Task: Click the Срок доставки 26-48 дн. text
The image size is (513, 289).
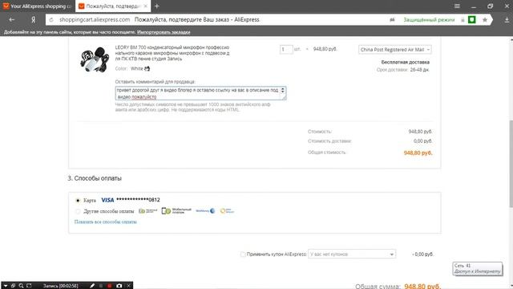Action: [x=402, y=70]
